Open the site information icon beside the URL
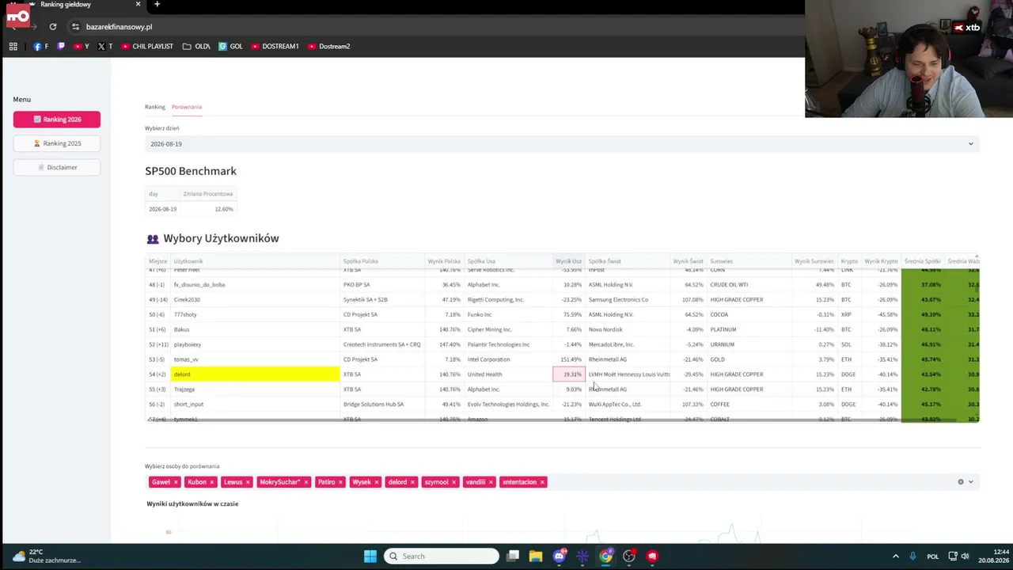Viewport: 1013px width, 570px height. click(75, 27)
